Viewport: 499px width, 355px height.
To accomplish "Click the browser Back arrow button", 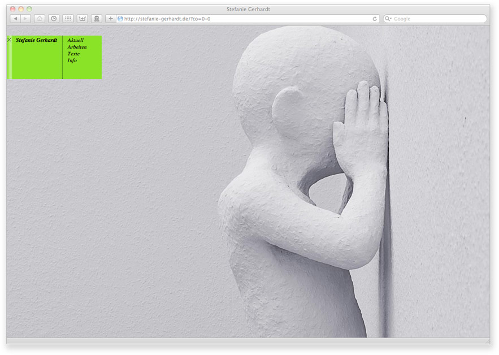I will click(x=15, y=19).
